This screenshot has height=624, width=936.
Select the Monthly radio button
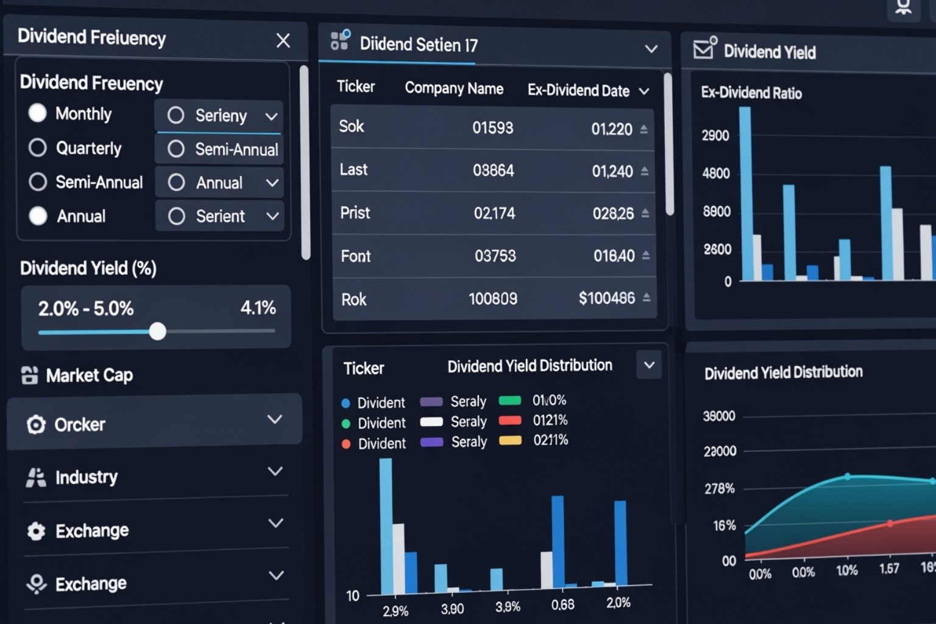pos(38,113)
